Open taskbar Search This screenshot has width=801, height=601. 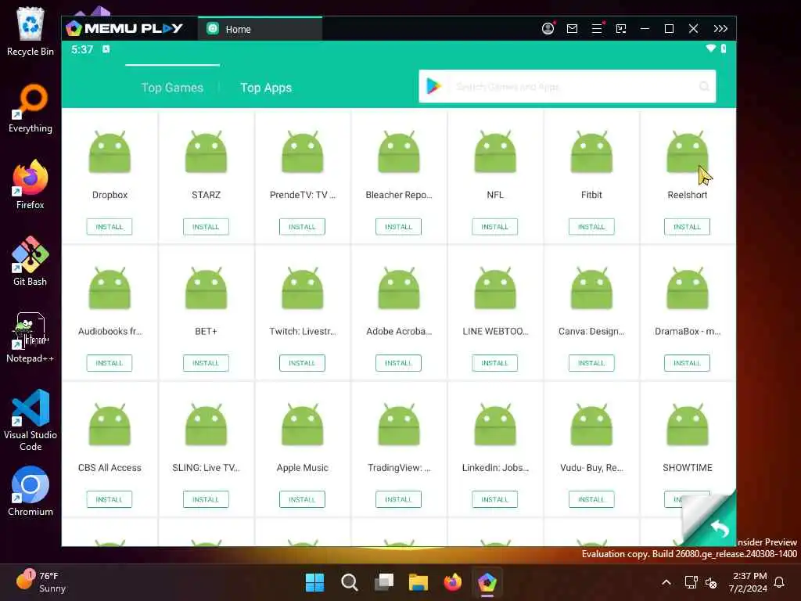(350, 582)
